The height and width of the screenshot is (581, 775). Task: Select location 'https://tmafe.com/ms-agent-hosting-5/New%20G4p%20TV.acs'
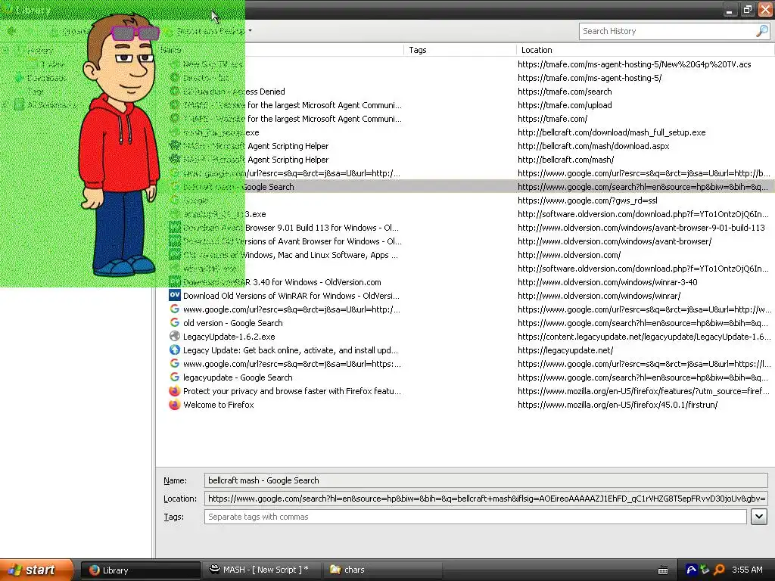634,64
